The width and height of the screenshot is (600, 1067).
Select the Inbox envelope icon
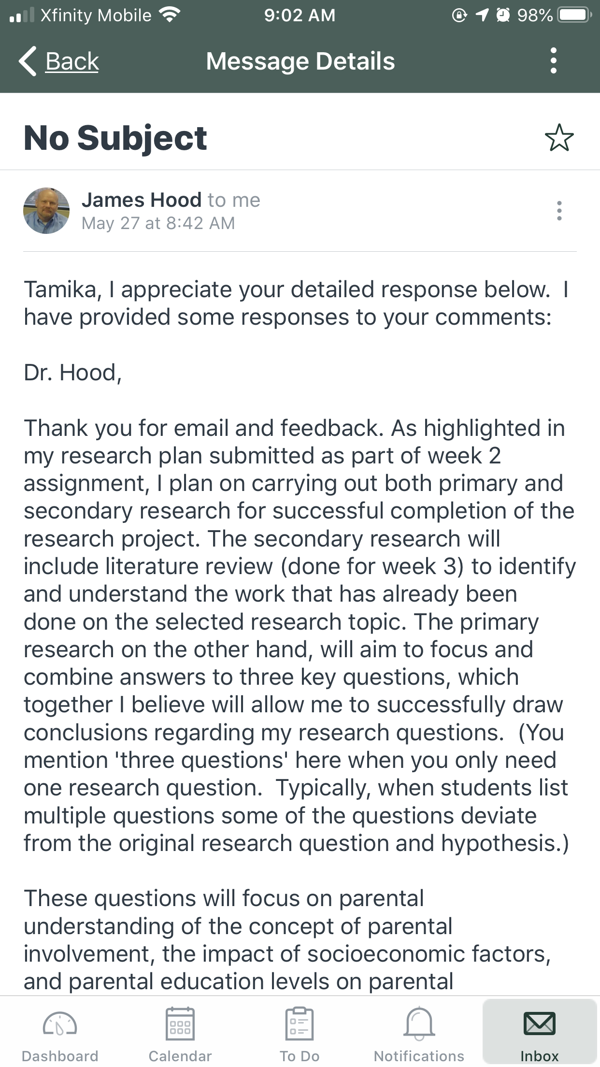click(x=540, y=1023)
